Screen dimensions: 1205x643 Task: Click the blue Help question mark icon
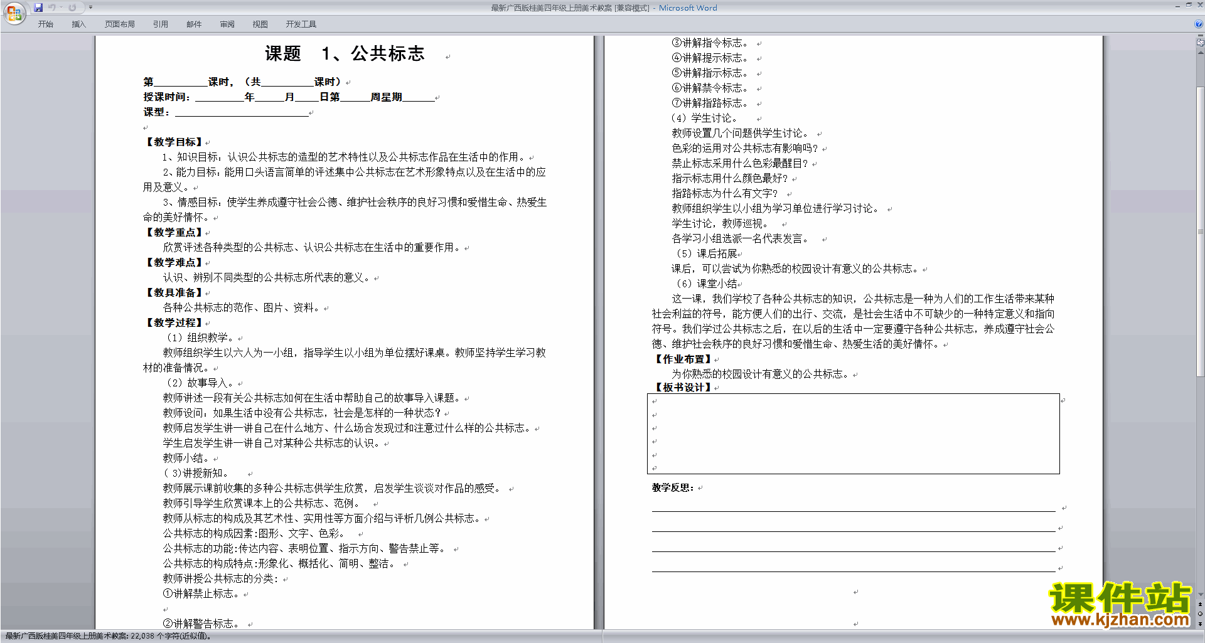(x=1199, y=24)
